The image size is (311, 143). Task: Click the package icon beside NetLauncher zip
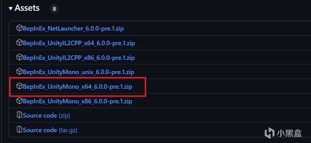click(19, 28)
